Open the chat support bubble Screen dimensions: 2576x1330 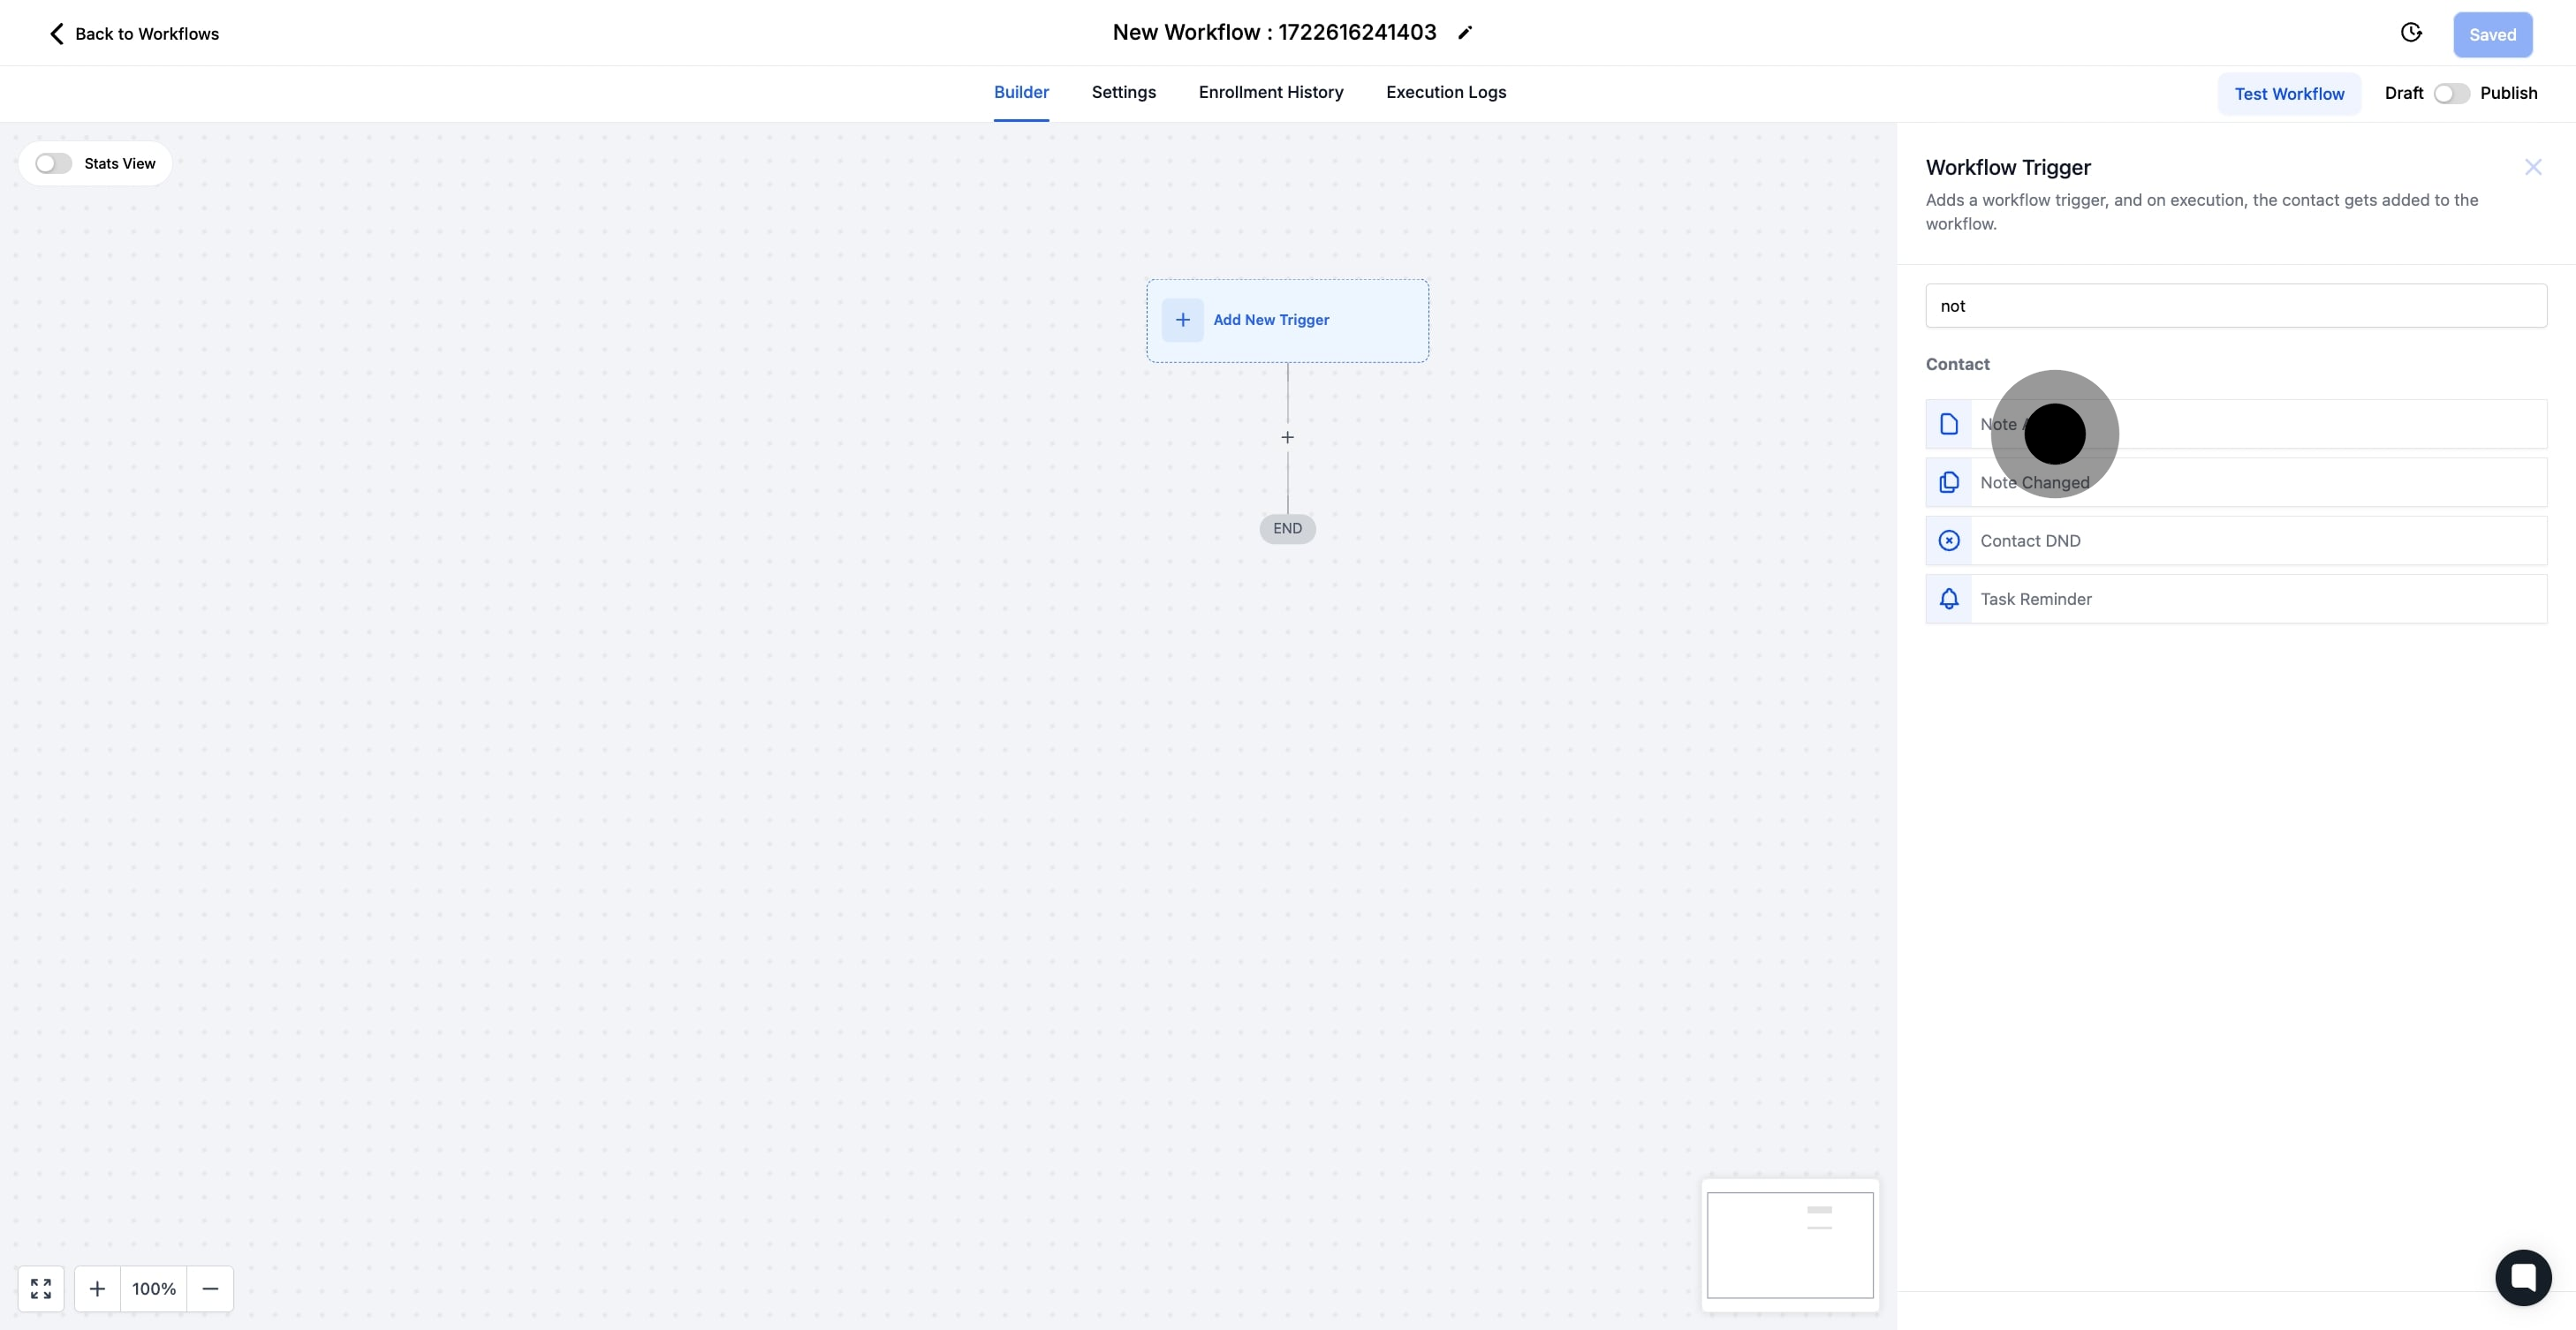2523,1277
